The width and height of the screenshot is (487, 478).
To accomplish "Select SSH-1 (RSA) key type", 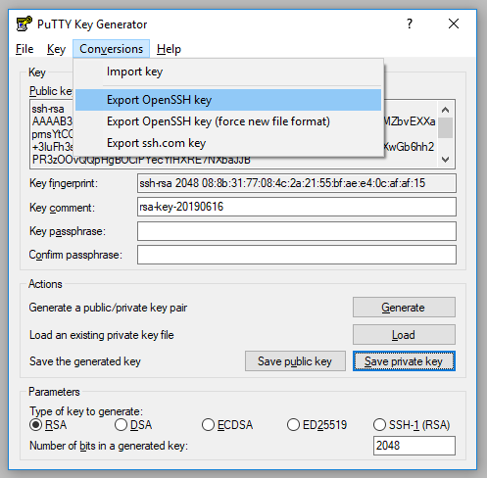I will (412, 425).
